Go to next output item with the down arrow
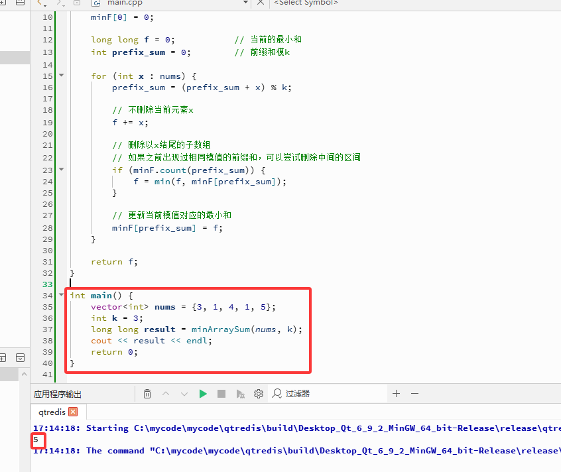 [x=184, y=394]
